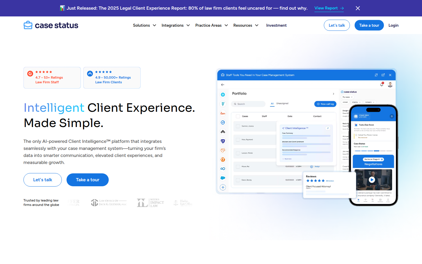Check the select-all box next to Cases
This screenshot has width=422, height=264.
[238, 116]
